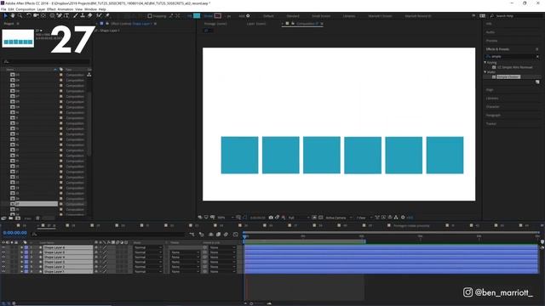The width and height of the screenshot is (545, 306).
Task: Open the Character panel header
Action: [x=492, y=106]
